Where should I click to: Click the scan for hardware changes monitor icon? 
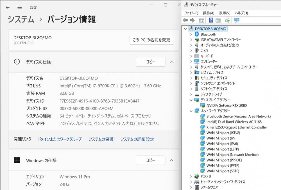coord(237,20)
